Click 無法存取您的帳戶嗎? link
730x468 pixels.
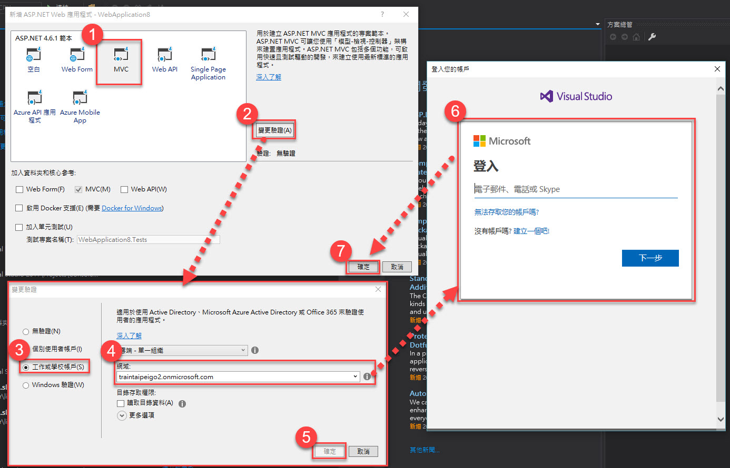coord(507,212)
